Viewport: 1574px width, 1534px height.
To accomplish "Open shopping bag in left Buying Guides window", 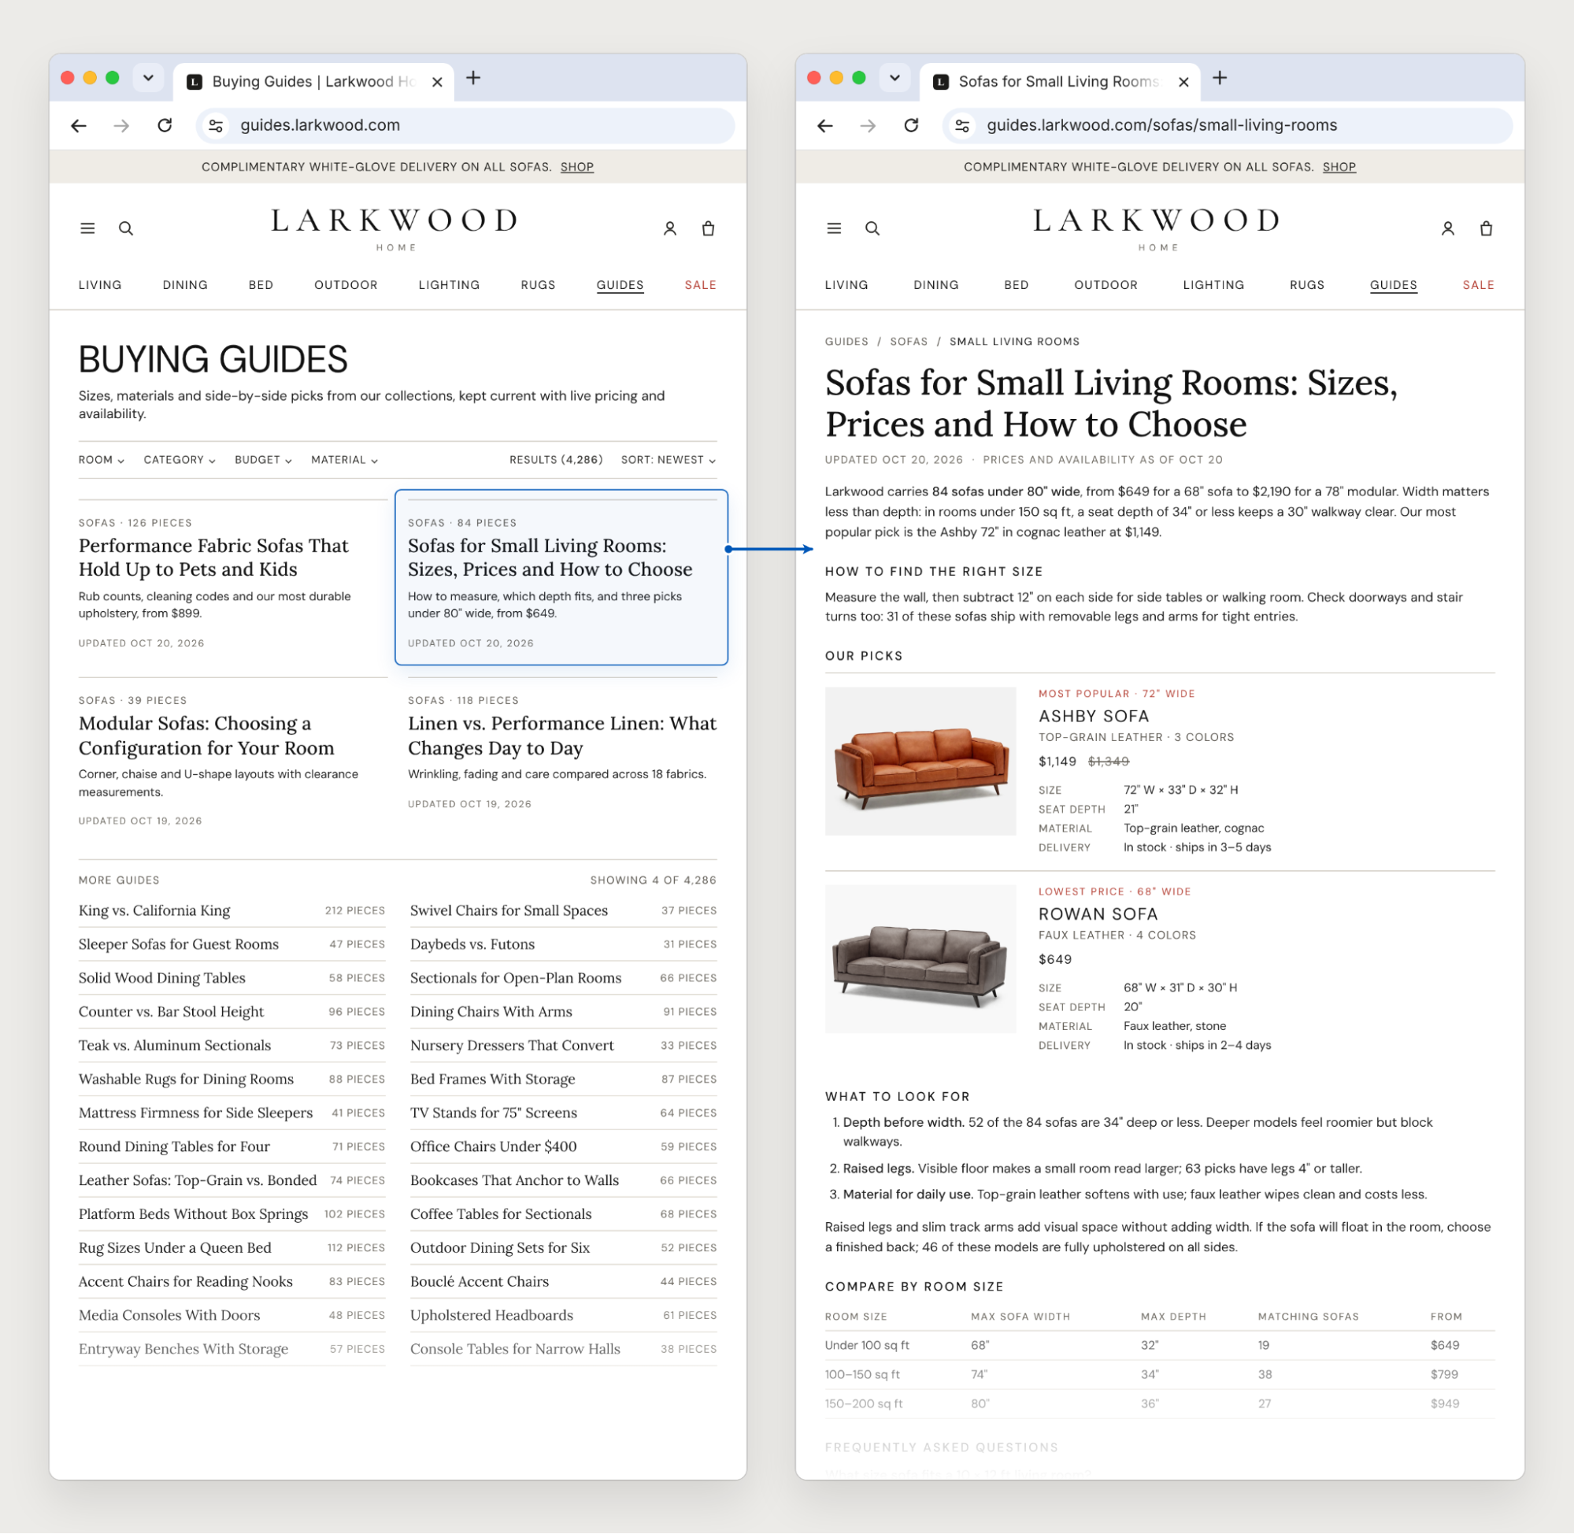I will point(709,229).
